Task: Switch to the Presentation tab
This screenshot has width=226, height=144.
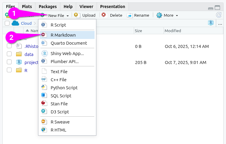Action: 113,7
